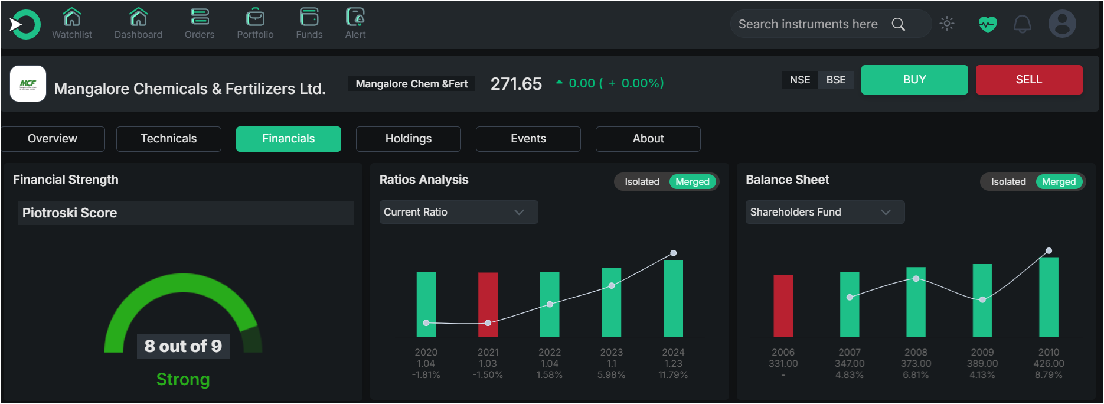Click the 2022 Current Ratio bar
This screenshot has width=1104, height=404.
550,304
